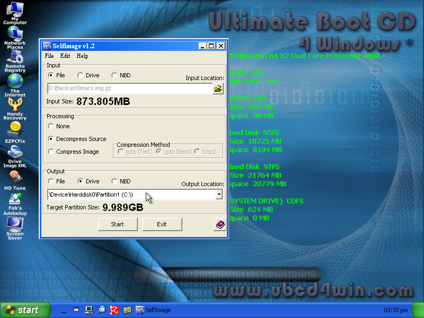Close the SelfImage window
Image resolution: width=424 pixels, height=318 pixels.
[x=221, y=46]
